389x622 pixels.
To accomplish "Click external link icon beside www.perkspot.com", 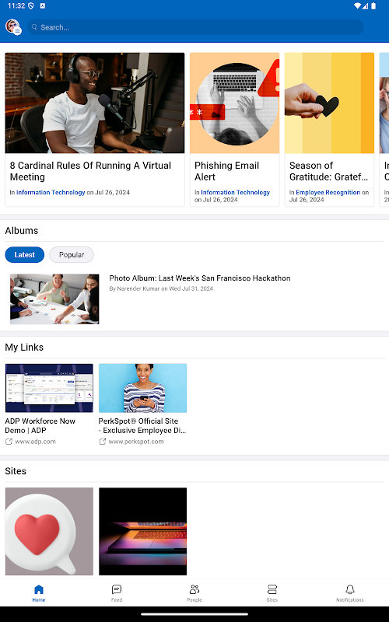I will coord(103,442).
